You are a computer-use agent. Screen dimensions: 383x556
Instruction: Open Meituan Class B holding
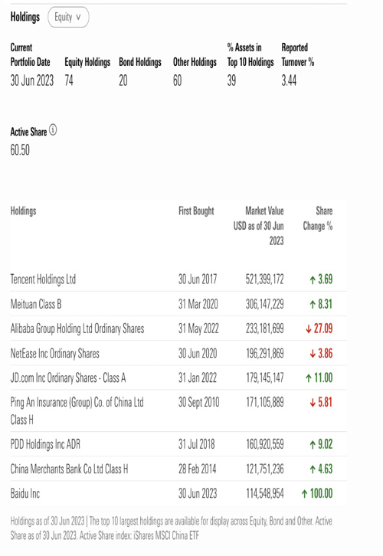click(x=36, y=304)
